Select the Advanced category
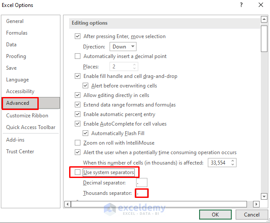 30,103
